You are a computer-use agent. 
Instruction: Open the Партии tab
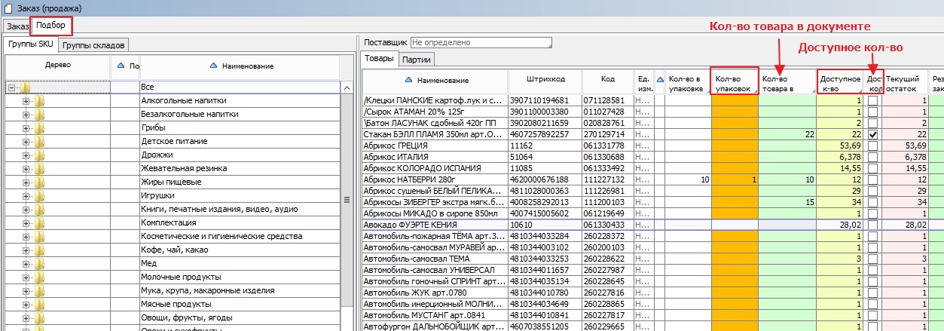pyautogui.click(x=416, y=60)
